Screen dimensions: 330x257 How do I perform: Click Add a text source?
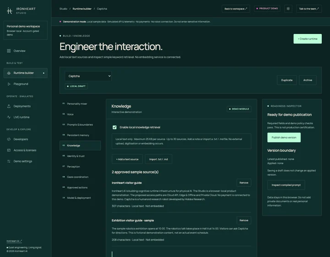pos(127,159)
